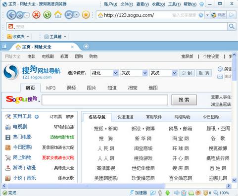Refresh the page with green reload icon
The width and height of the screenshot is (238, 196).
47,15
